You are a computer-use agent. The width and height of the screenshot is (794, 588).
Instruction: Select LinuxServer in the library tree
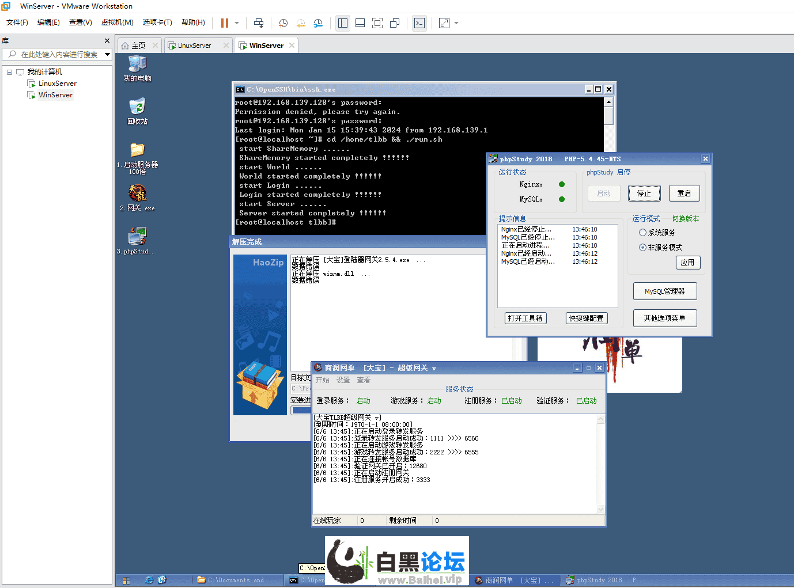tap(58, 84)
